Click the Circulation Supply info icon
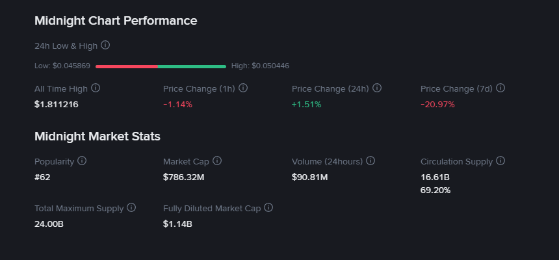 (500, 161)
